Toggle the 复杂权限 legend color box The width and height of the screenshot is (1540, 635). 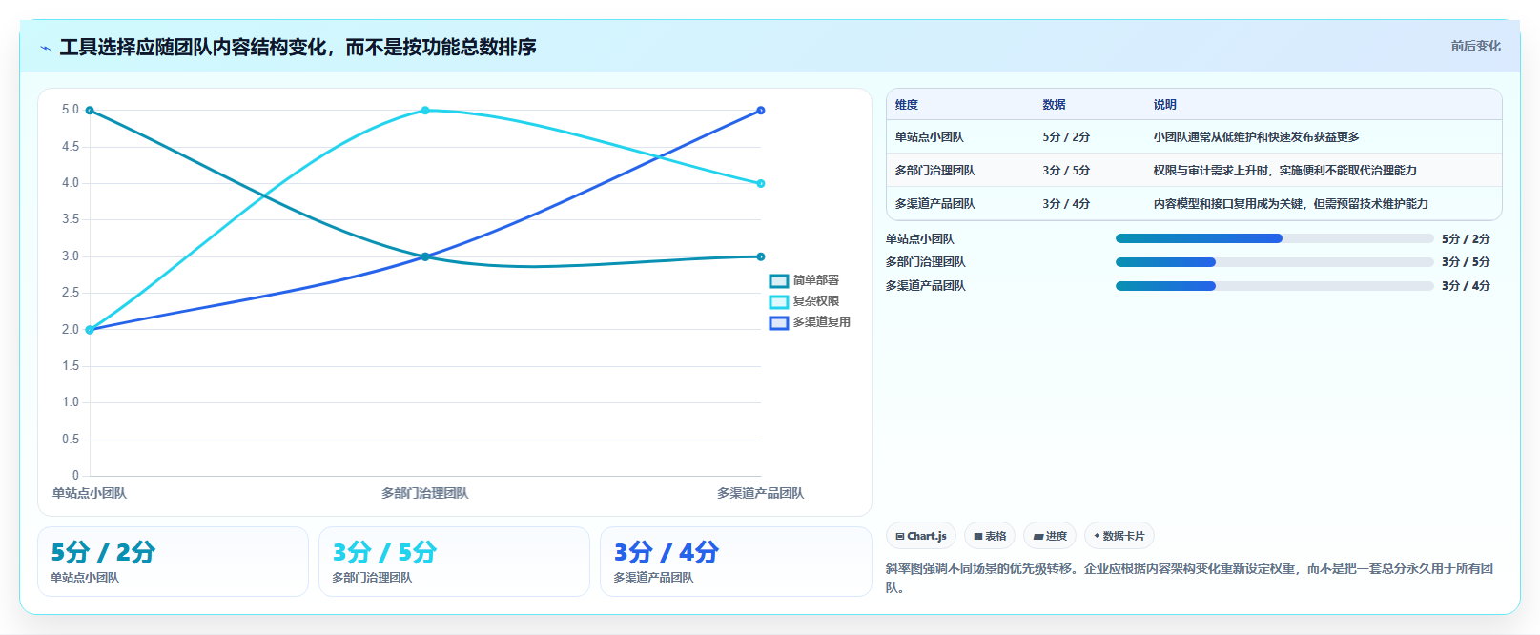pyautogui.click(x=779, y=301)
